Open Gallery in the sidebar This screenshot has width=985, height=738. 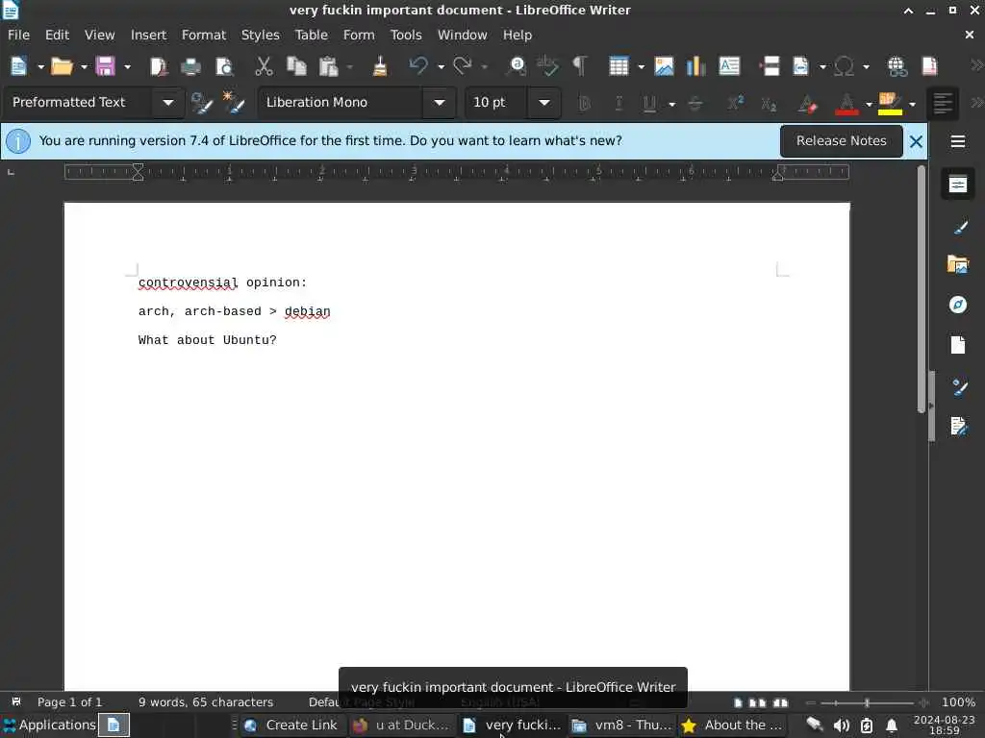(x=958, y=265)
